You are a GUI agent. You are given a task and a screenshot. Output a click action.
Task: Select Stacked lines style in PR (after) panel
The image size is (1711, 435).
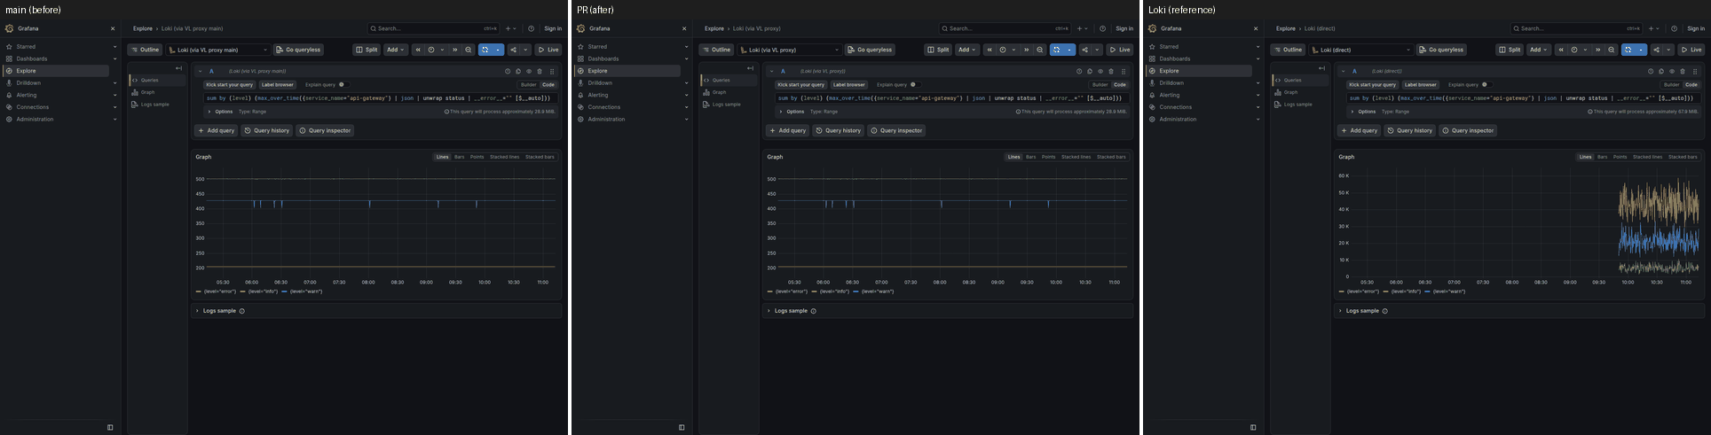(1076, 157)
